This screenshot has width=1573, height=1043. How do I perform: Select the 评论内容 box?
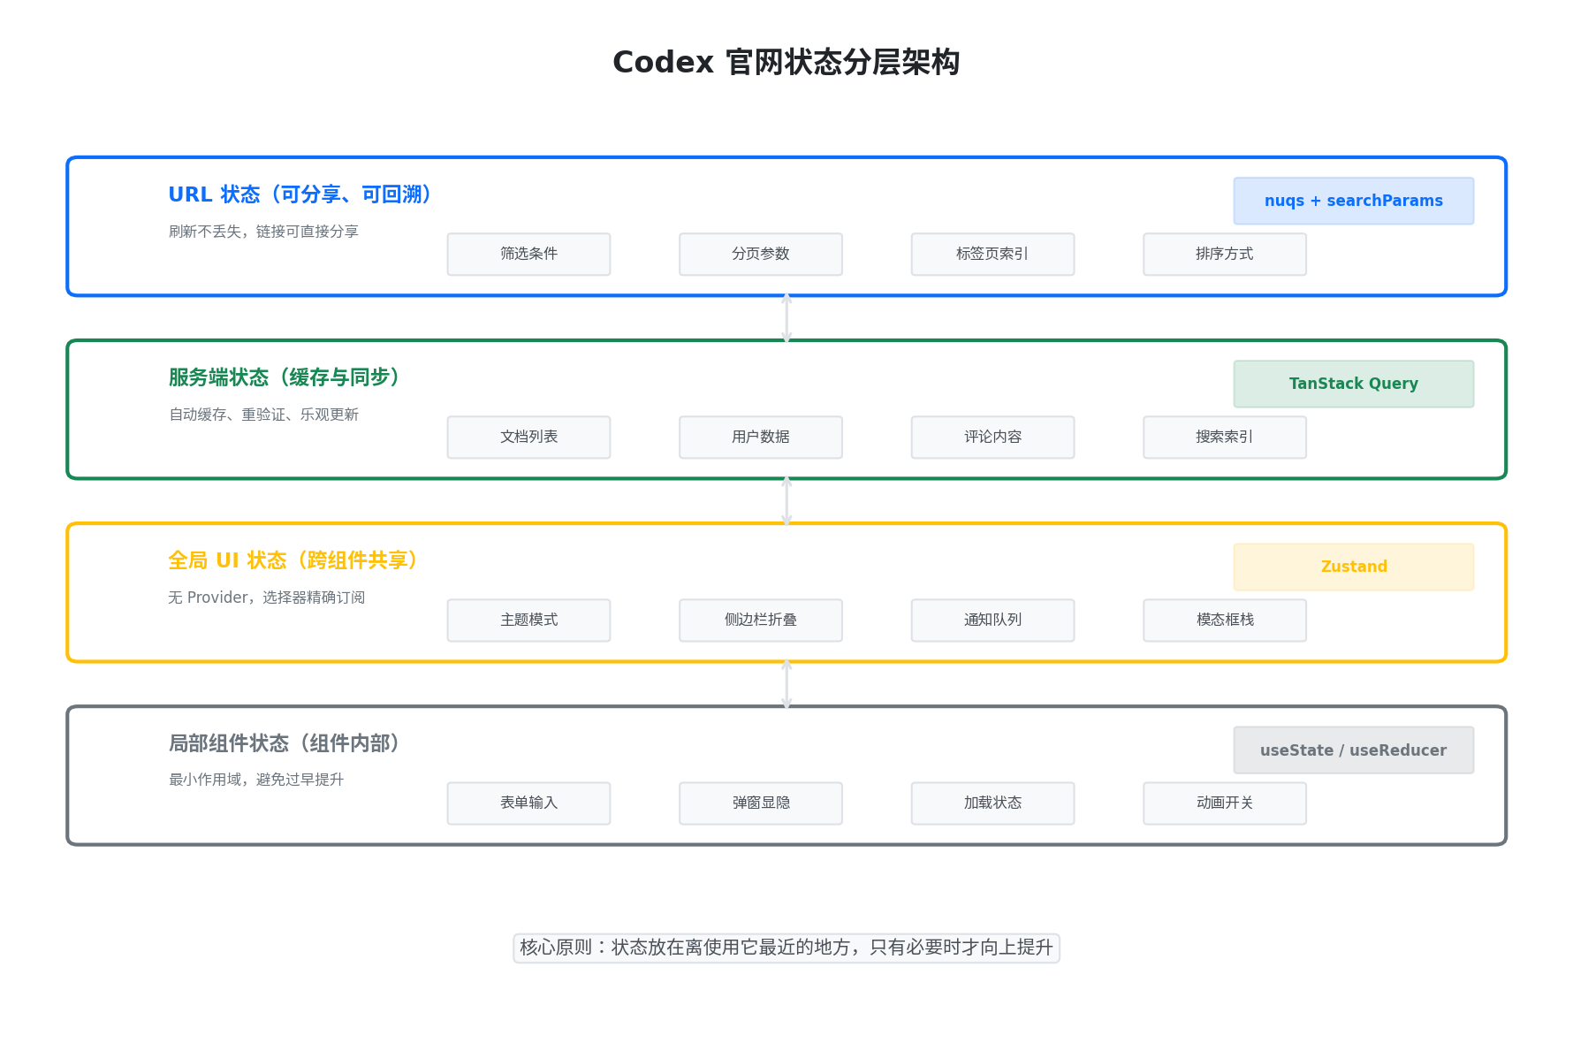[x=992, y=437]
